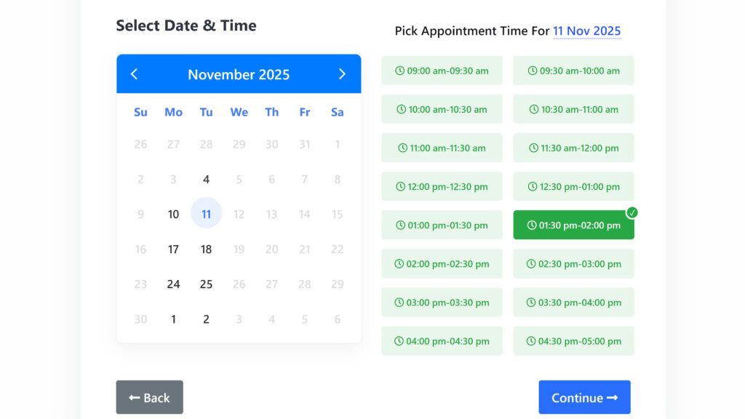Select the 11:00 am-11:30 am time slot
The height and width of the screenshot is (419, 745).
pyautogui.click(x=442, y=148)
